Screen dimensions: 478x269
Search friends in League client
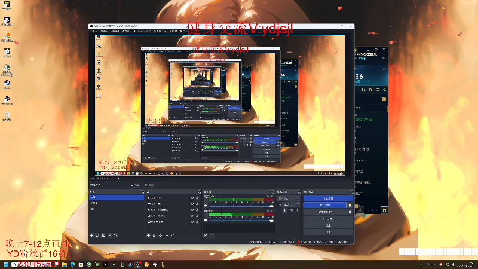(x=385, y=90)
